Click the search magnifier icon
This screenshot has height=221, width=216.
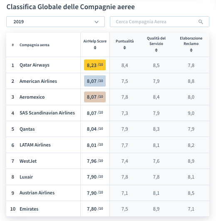pos(201,22)
